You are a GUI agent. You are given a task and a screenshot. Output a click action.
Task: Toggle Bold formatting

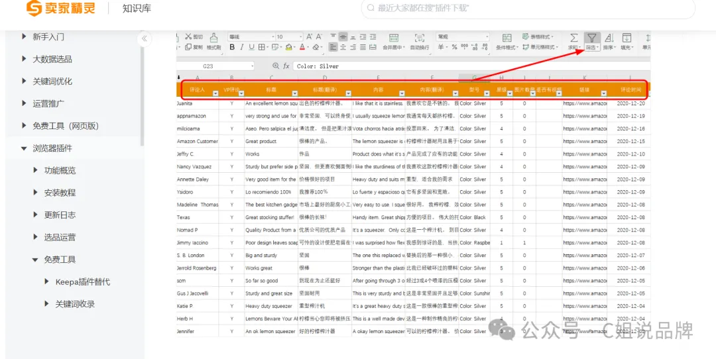[x=232, y=47]
